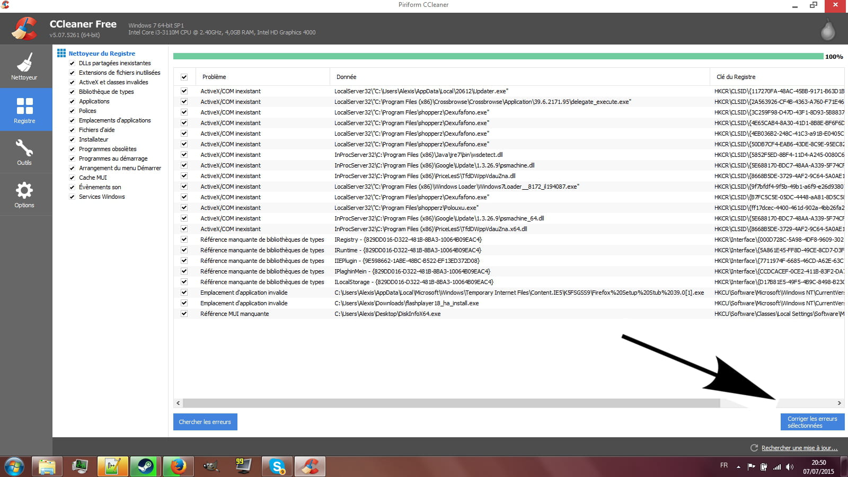The image size is (848, 477).
Task: Uncheck DLLs partagées inexistantes
Action: (x=72, y=63)
